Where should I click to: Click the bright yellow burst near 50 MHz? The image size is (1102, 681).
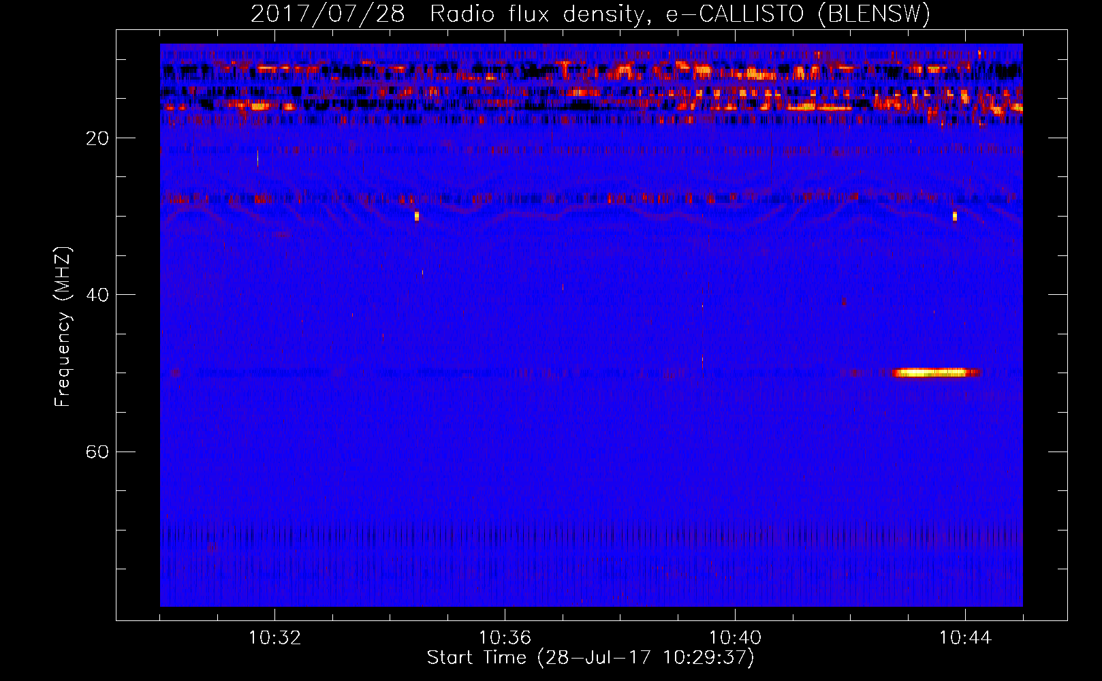[932, 373]
